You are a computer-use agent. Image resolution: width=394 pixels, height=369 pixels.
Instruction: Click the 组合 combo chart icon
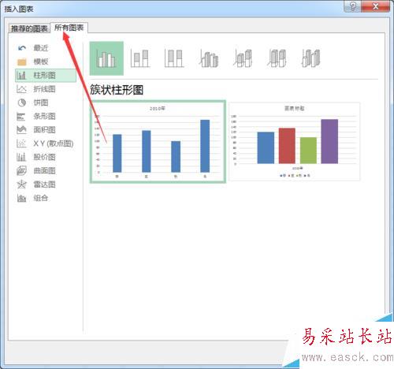[21, 198]
